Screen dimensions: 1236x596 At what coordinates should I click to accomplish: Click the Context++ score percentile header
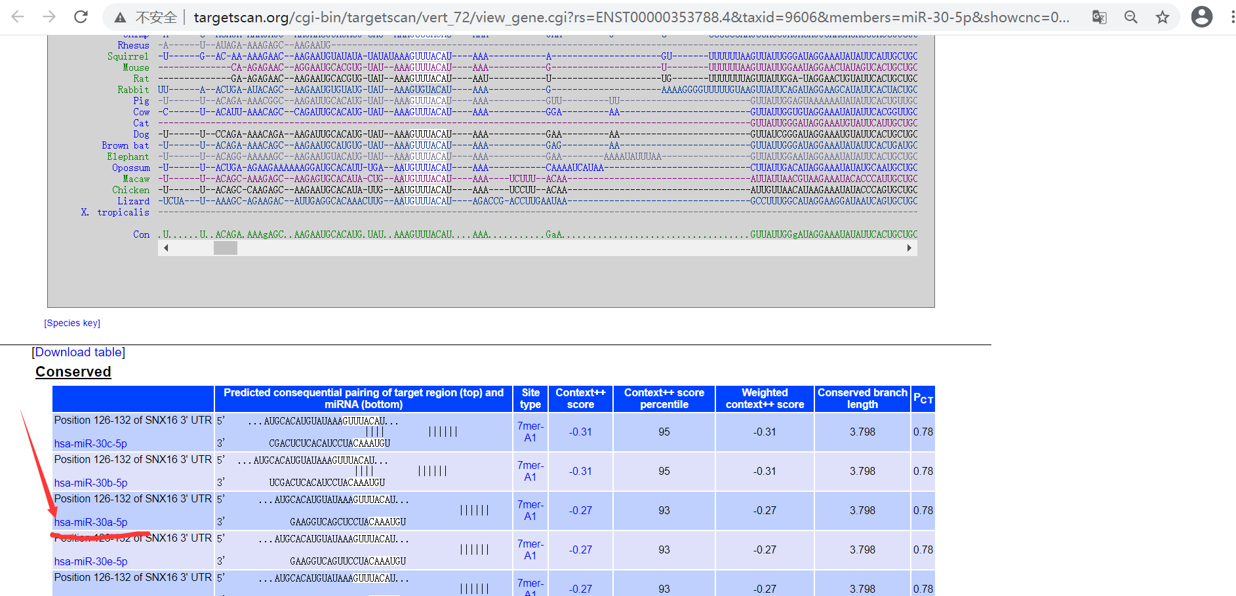664,399
